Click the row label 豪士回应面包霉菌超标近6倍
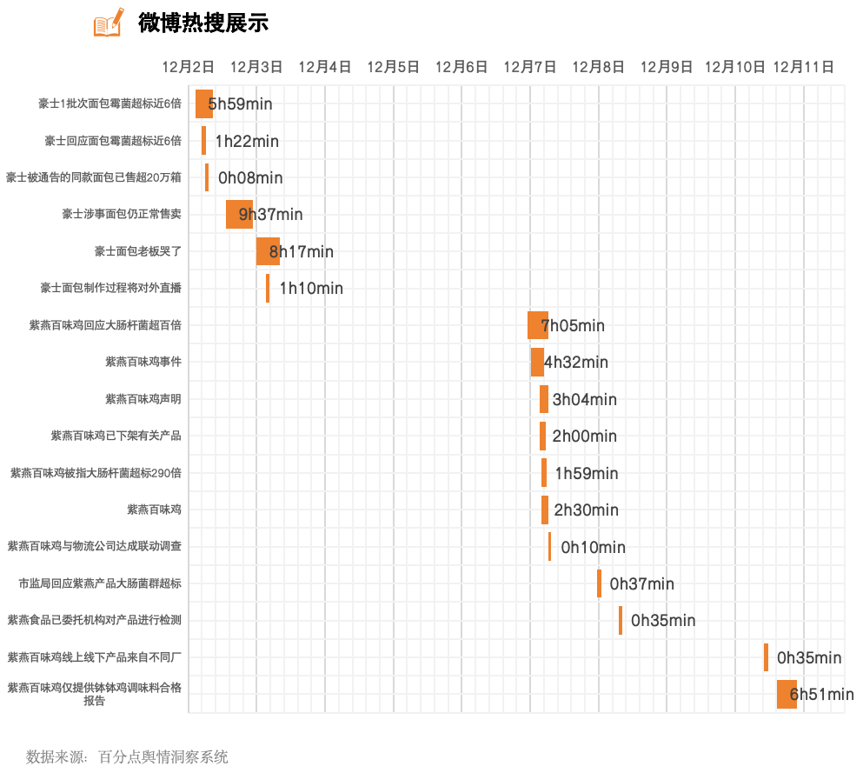 click(x=113, y=141)
